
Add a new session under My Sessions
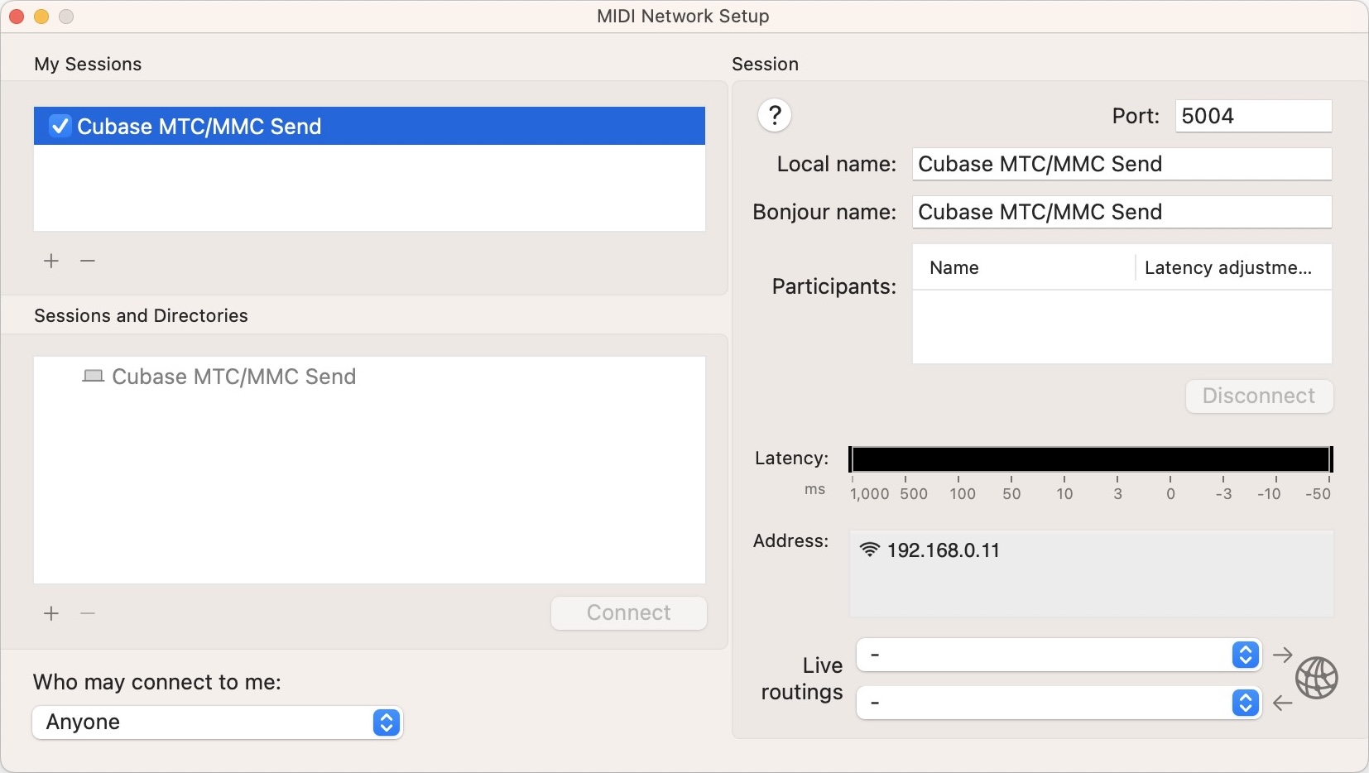pos(51,261)
